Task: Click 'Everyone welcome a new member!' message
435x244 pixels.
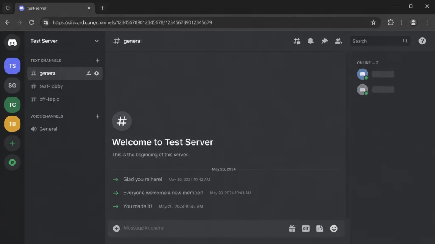Action: [x=163, y=193]
